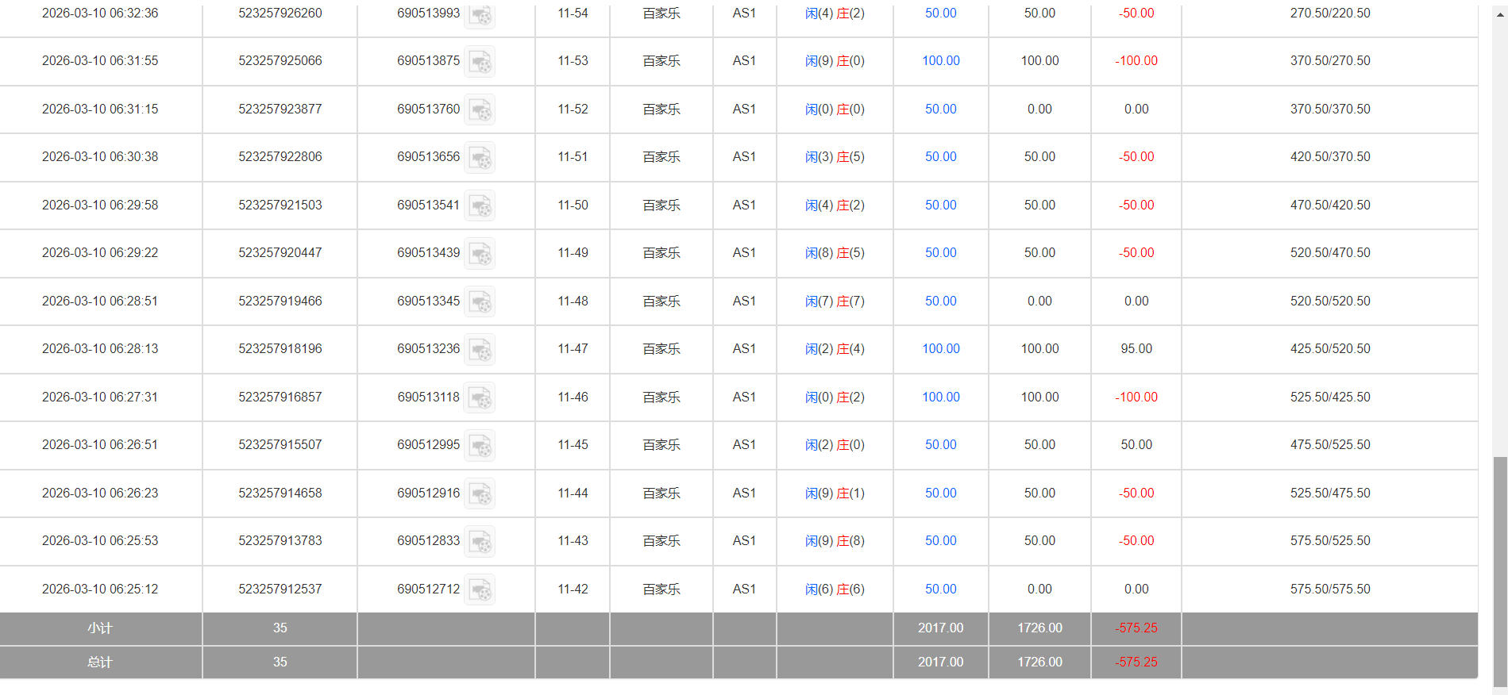Click timestamp 2026-03-10 06:32:36
The image size is (1508, 695).
point(100,13)
